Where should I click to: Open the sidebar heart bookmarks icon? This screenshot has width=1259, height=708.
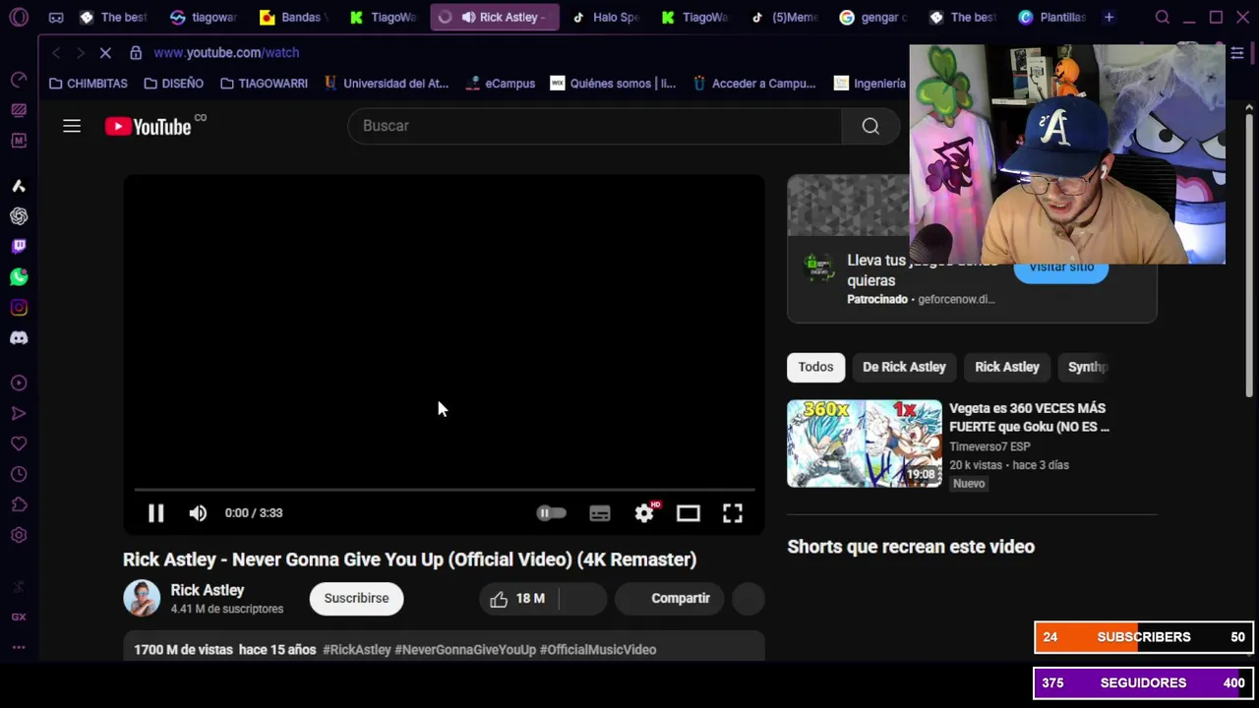click(19, 443)
